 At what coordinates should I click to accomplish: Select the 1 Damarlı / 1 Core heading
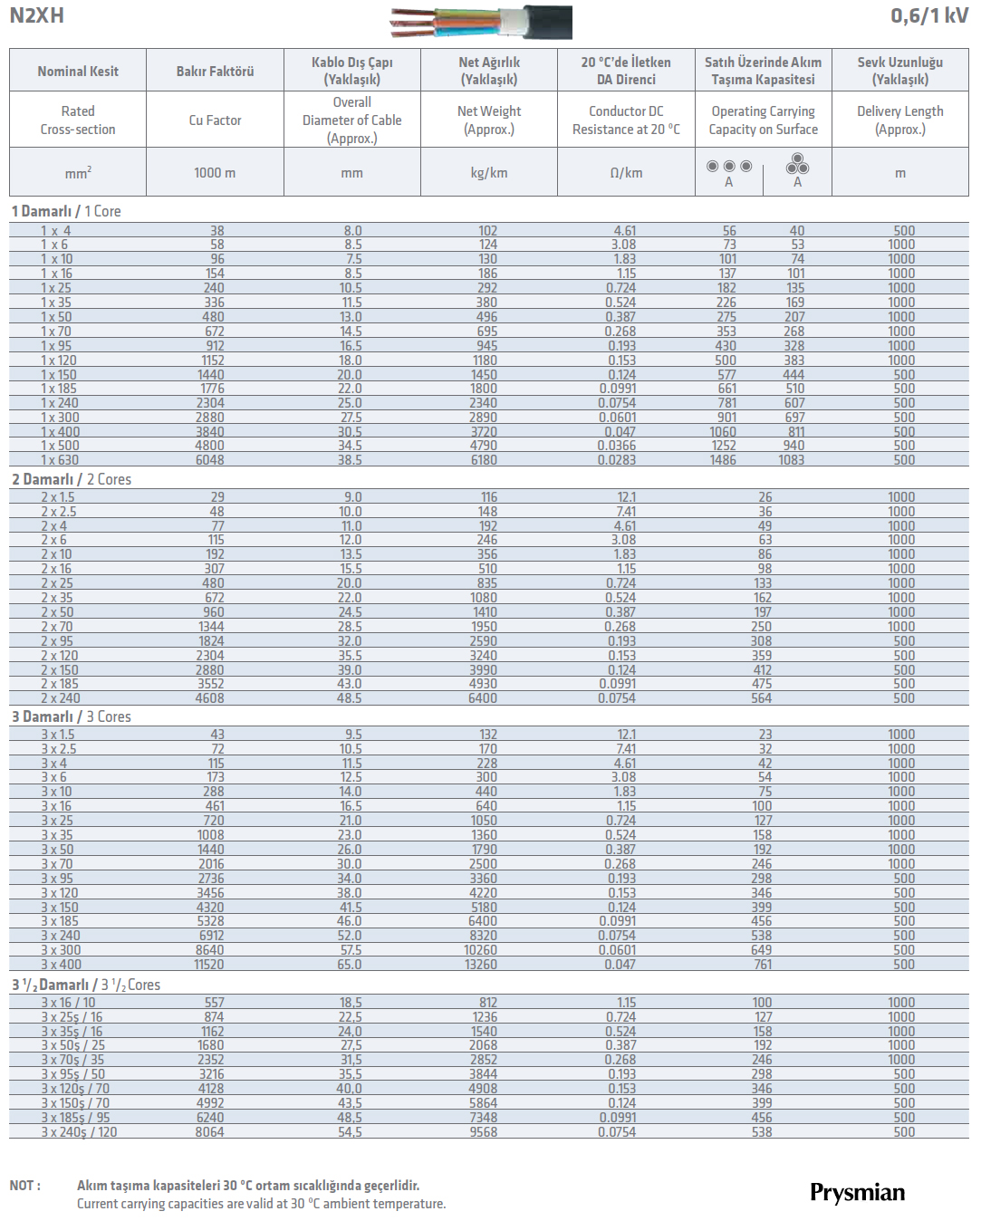[x=66, y=211]
